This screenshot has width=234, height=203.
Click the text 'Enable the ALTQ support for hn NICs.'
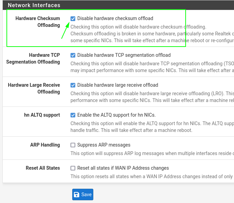116,115
